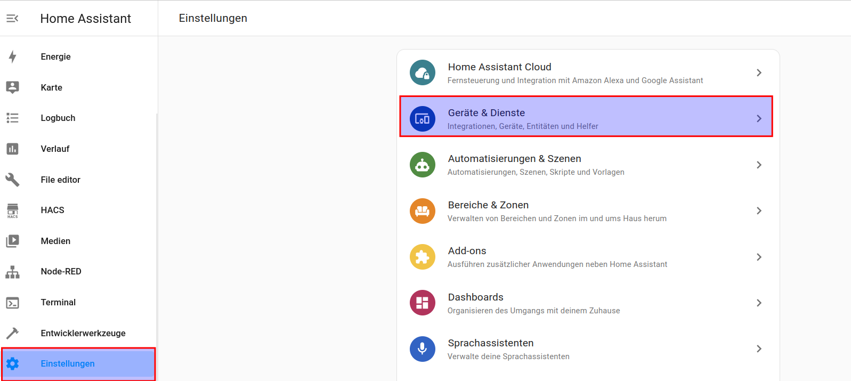Image resolution: width=851 pixels, height=381 pixels.
Task: Click the Node-RED flow icon
Action: tap(13, 272)
